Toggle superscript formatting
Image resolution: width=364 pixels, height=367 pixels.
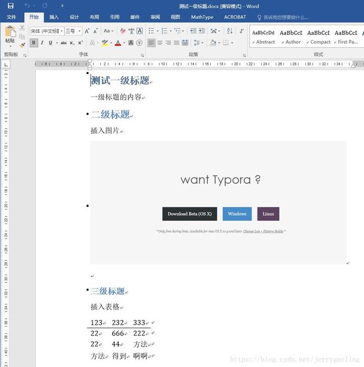pos(81,43)
